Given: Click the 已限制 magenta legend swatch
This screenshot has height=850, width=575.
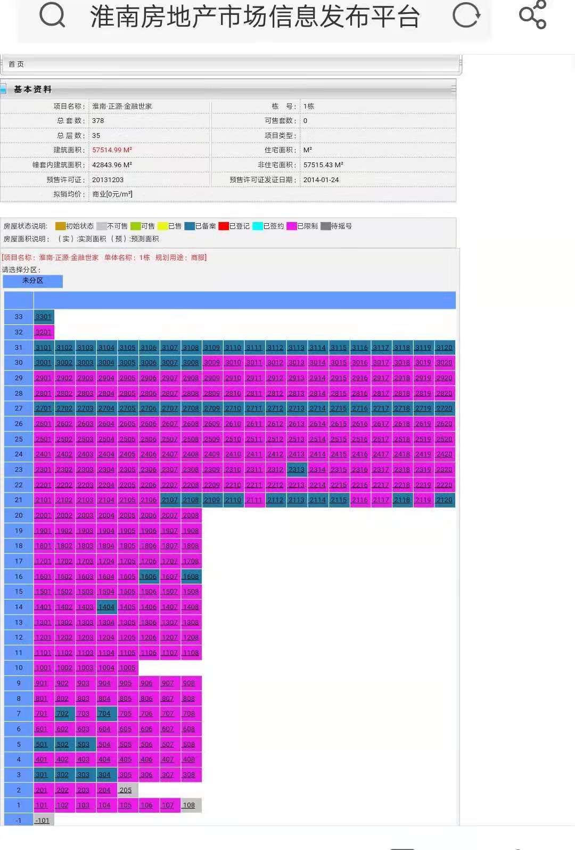Looking at the screenshot, I should (x=292, y=226).
